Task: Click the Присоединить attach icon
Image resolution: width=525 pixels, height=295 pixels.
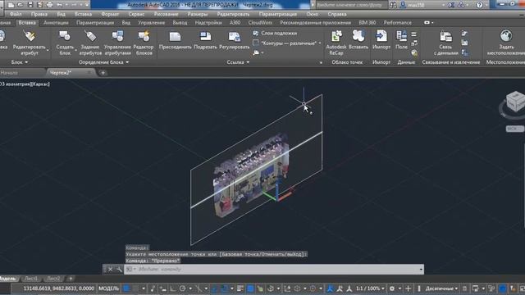Action: pos(175,36)
